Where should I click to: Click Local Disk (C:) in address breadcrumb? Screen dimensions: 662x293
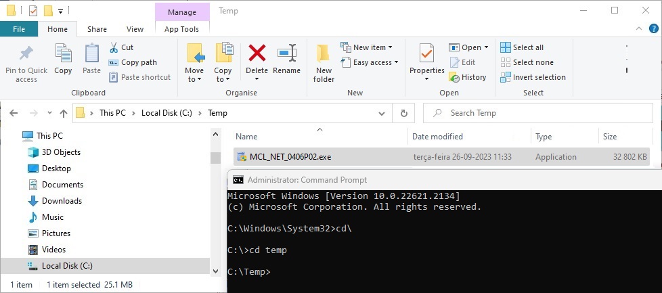click(167, 113)
